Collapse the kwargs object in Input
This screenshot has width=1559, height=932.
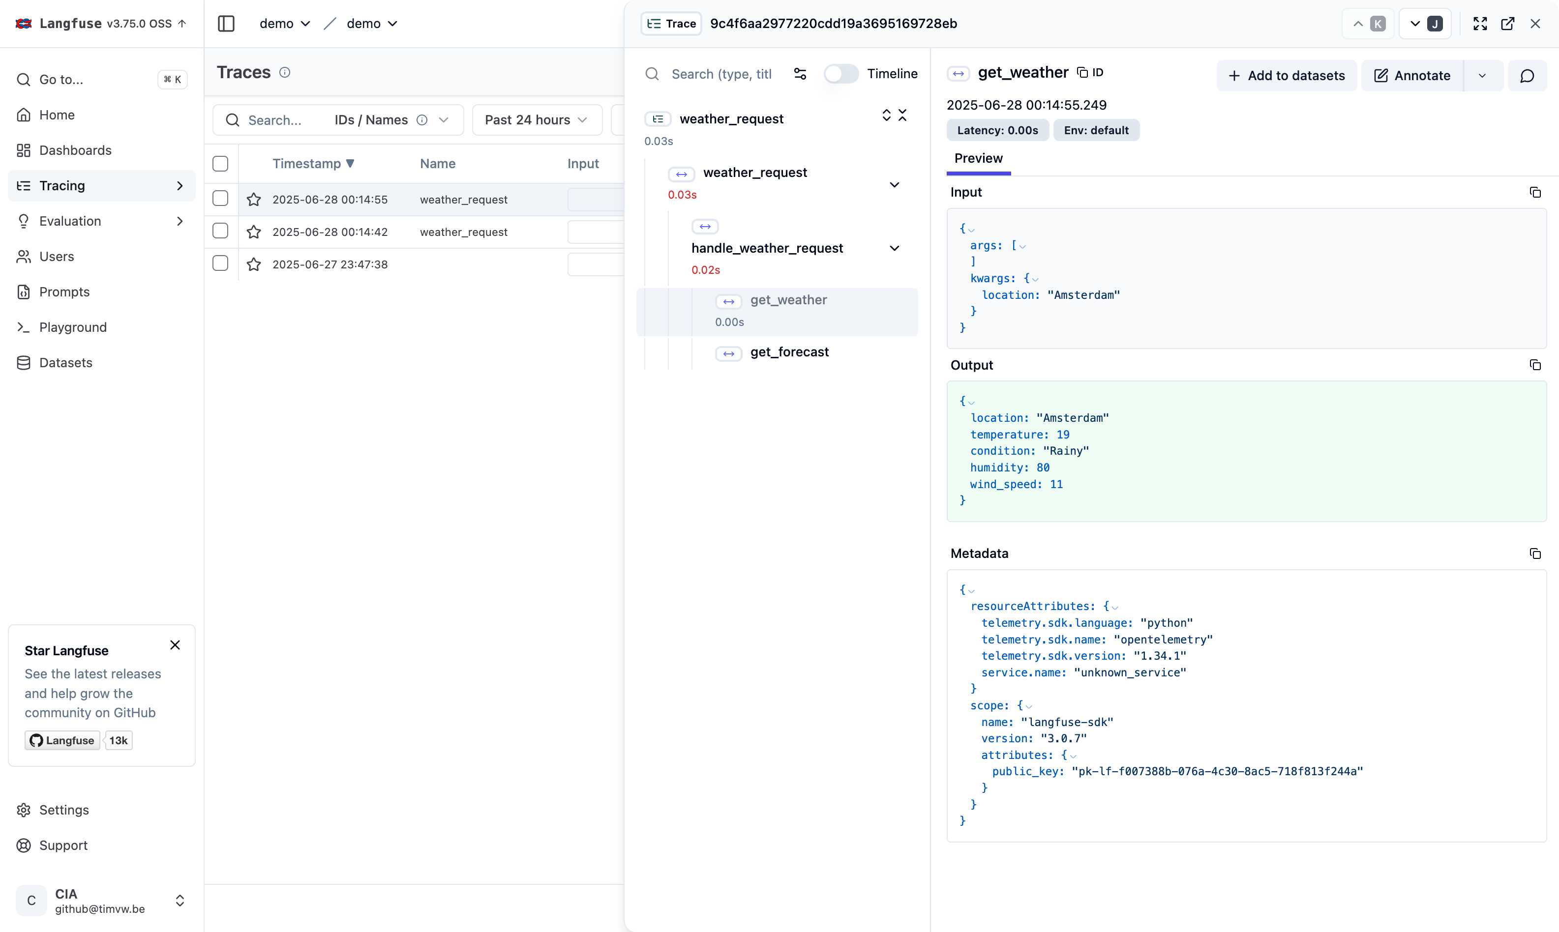[1036, 280]
